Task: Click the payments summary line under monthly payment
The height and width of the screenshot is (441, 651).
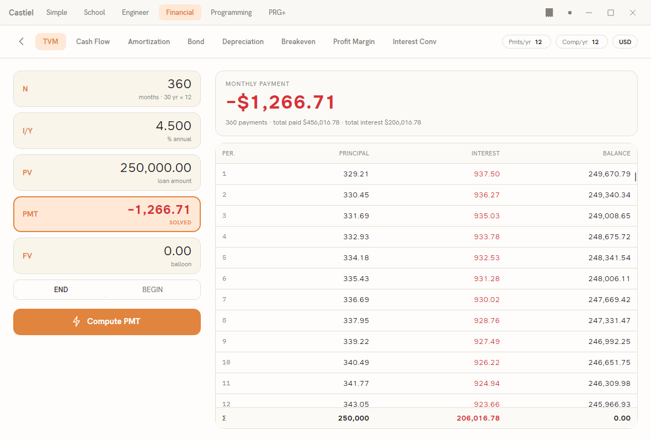Action: 323,122
